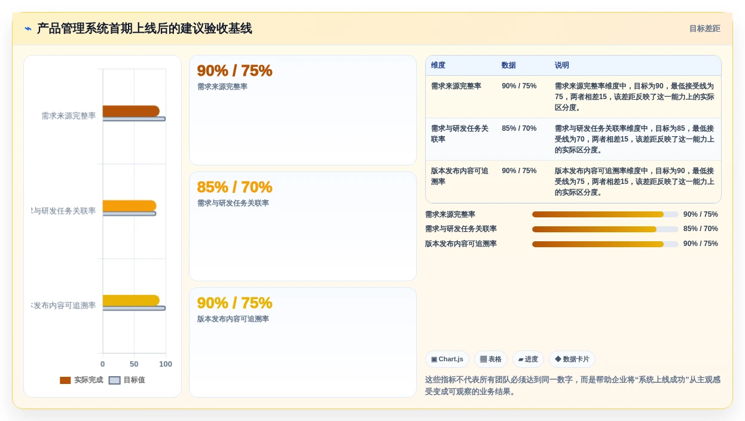745x421 pixels.
Task: Click the 目标差距 label in header
Action: [x=704, y=29]
